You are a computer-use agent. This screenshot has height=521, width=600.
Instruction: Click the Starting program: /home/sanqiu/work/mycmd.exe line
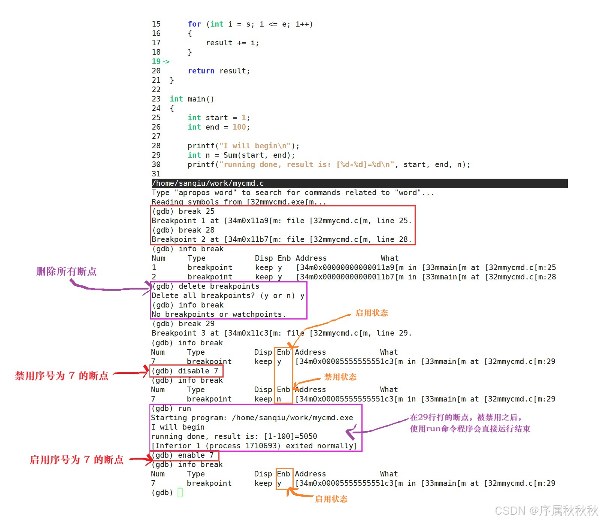pyautogui.click(x=252, y=418)
